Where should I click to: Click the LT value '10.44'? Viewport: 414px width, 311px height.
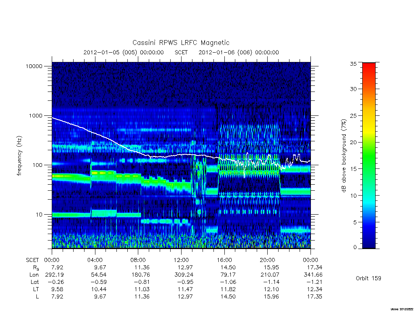click(99, 289)
